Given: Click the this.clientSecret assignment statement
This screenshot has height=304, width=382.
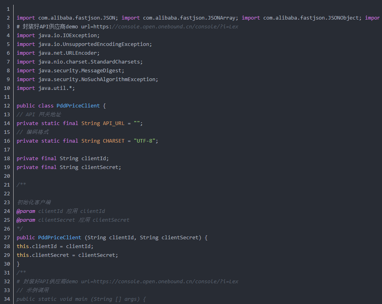Looking at the screenshot, I should point(67,255).
